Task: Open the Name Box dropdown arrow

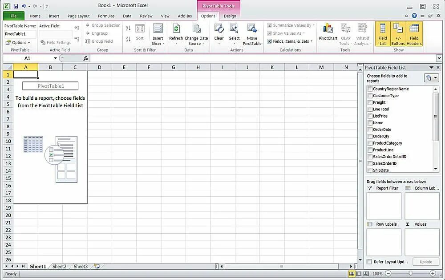Action: [x=55, y=58]
